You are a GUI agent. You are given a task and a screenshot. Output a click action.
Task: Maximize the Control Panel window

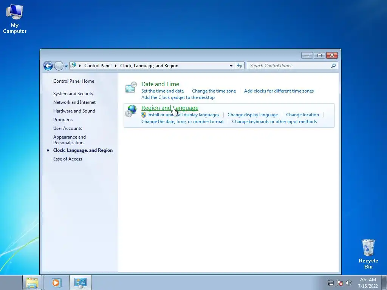tap(319, 56)
